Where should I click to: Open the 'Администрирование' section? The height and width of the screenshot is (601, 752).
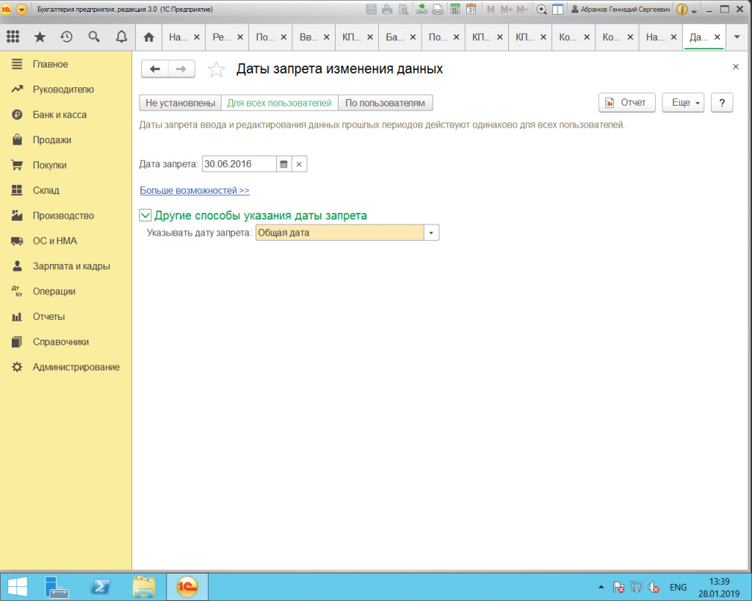pyautogui.click(x=76, y=367)
